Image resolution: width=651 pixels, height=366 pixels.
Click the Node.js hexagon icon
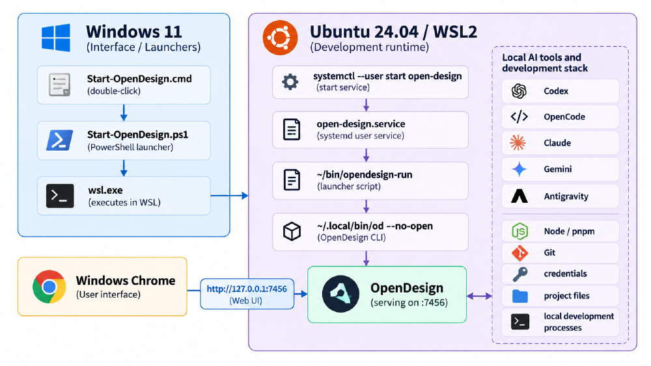(519, 231)
